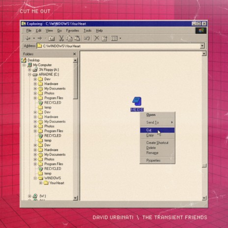Choose Cut in the context menu

click(157, 130)
